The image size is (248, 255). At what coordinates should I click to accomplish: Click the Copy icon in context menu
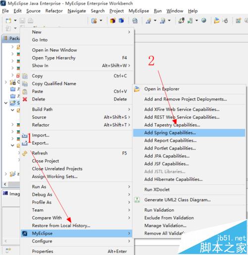25,76
